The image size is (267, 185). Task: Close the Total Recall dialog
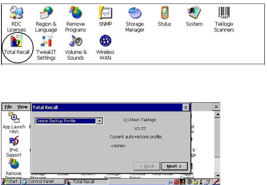click(186, 107)
